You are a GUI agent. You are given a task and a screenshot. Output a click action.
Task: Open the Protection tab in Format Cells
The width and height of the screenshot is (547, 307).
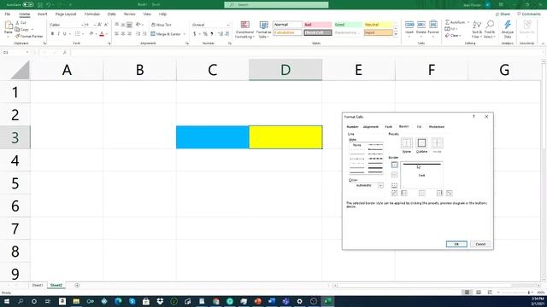[437, 127]
